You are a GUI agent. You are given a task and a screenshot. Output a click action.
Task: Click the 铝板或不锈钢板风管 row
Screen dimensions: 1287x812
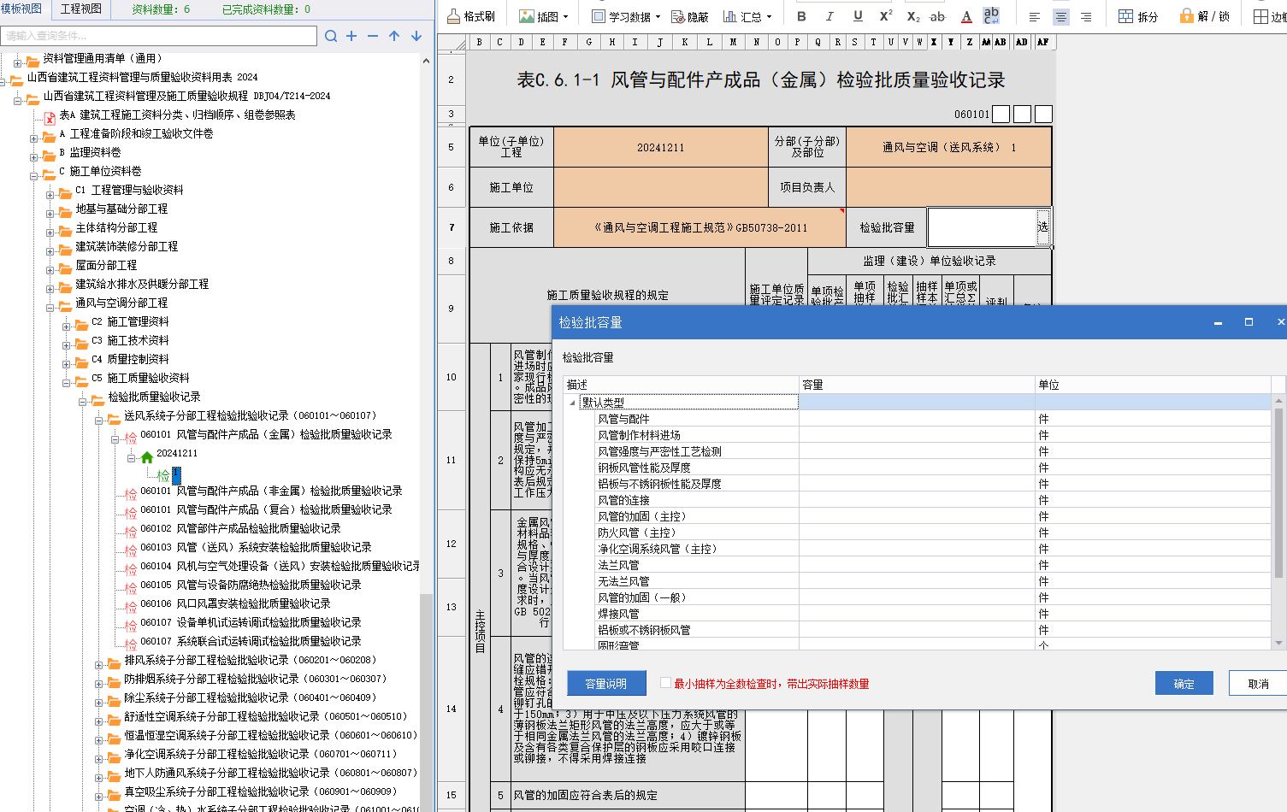click(917, 630)
